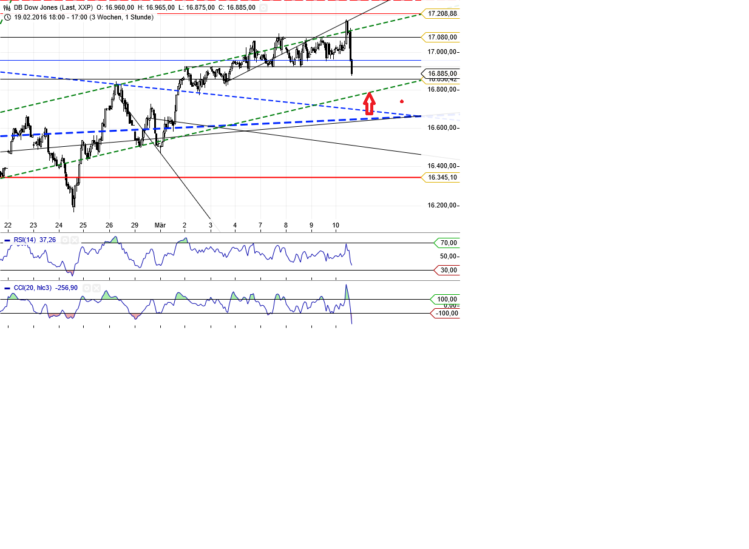Open settings for the DB Dow Jones series
749x549 pixels.
pyautogui.click(x=263, y=8)
